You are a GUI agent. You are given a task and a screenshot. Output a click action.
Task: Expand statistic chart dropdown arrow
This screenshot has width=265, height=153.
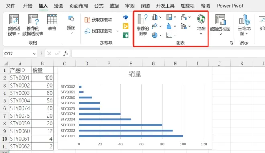point(175,26)
